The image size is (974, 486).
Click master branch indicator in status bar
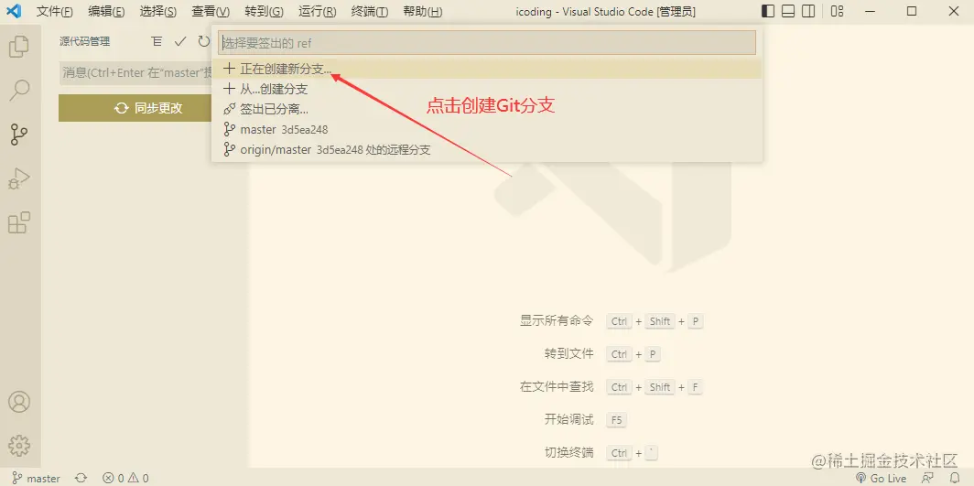pos(37,478)
